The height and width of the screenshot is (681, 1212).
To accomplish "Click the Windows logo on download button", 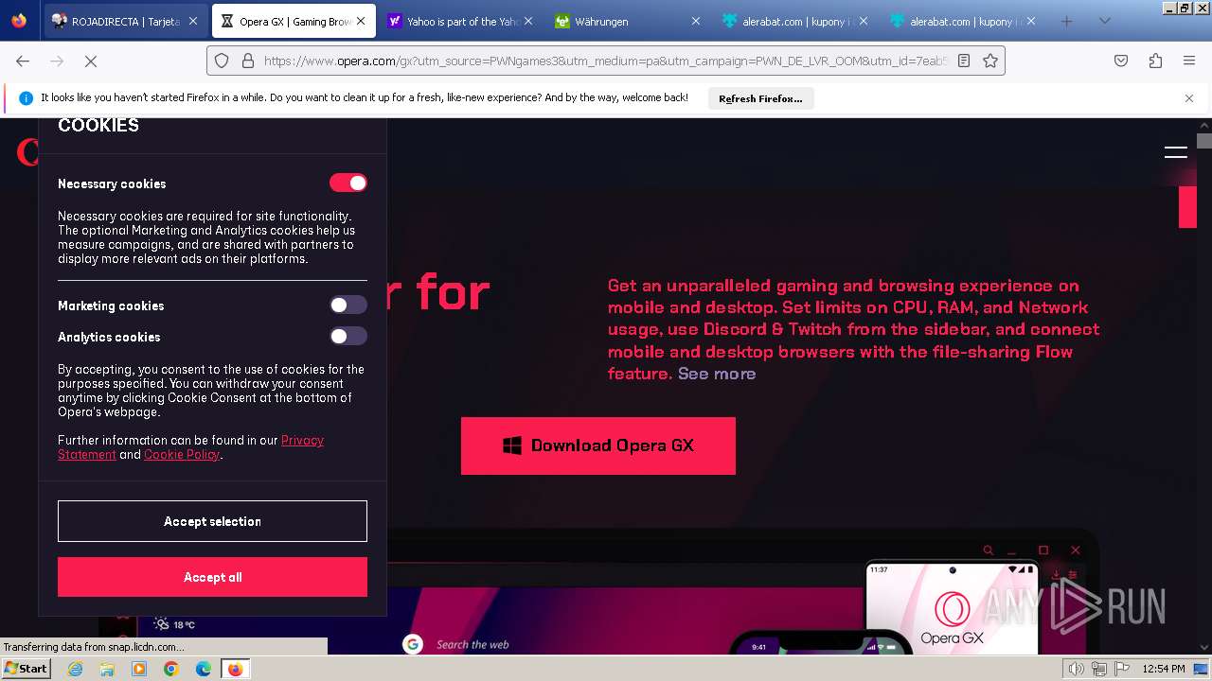I will 512,445.
